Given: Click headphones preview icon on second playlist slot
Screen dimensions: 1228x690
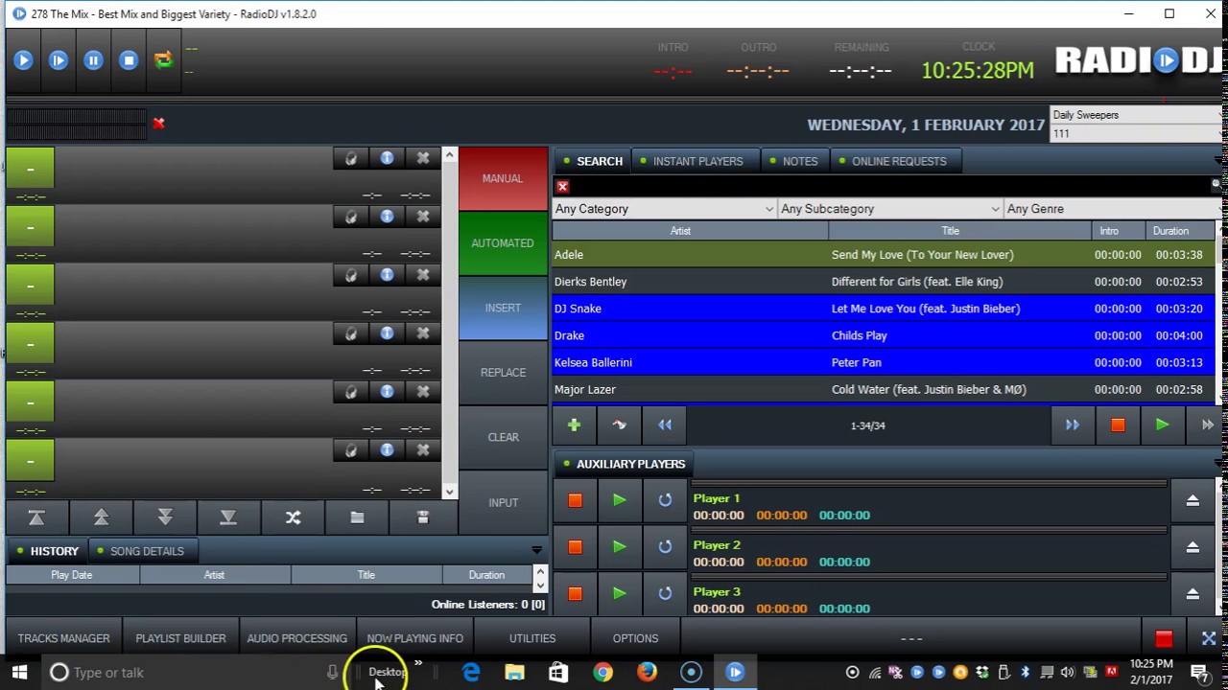Looking at the screenshot, I should click(351, 217).
